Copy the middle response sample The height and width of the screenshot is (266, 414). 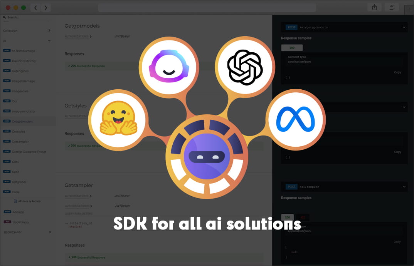pyautogui.click(x=397, y=152)
